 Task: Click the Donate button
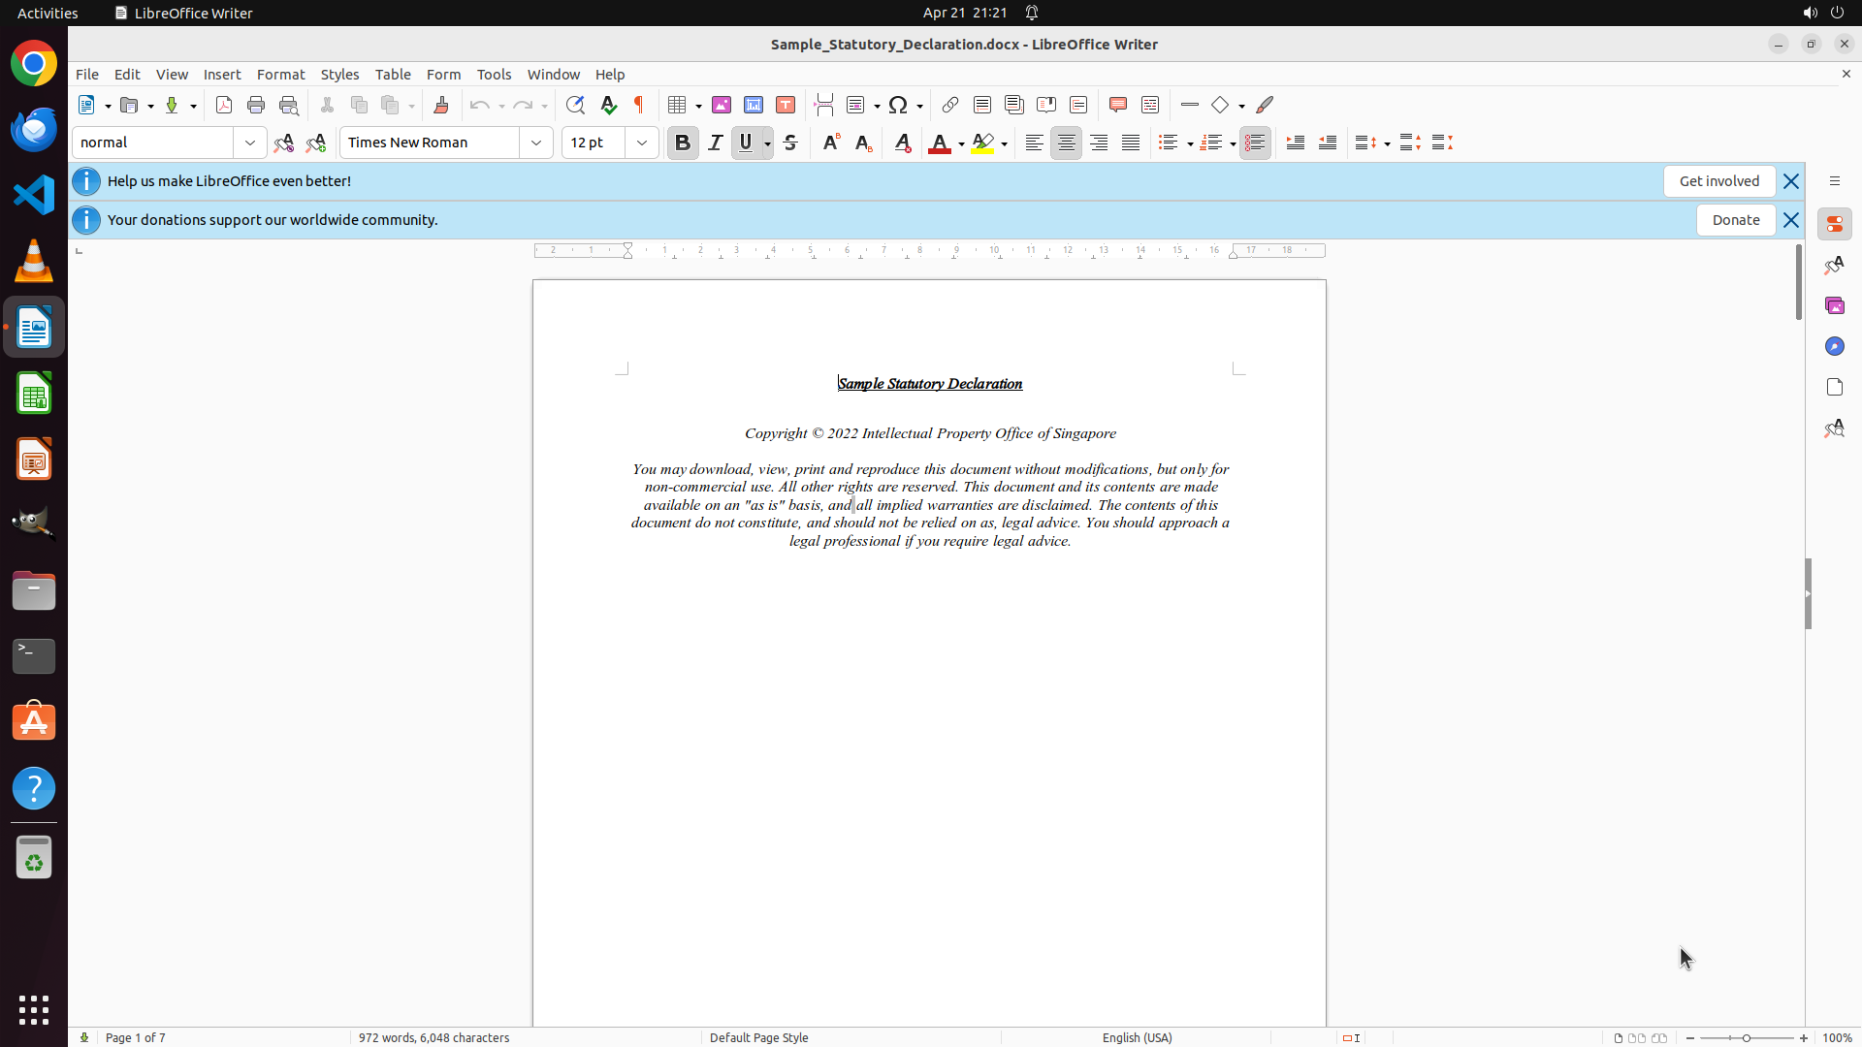1735,220
